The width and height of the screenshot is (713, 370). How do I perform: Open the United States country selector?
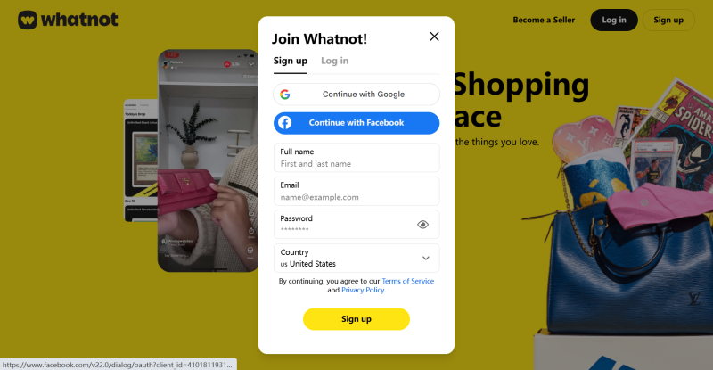[x=356, y=258]
